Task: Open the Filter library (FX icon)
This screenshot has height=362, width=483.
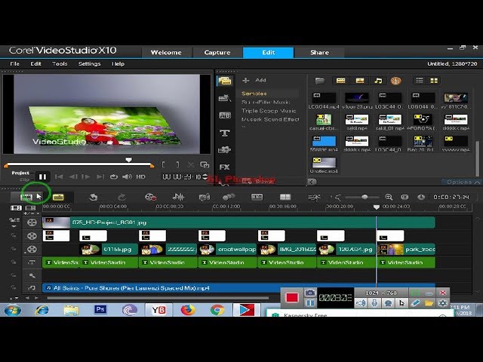Action: (x=225, y=167)
